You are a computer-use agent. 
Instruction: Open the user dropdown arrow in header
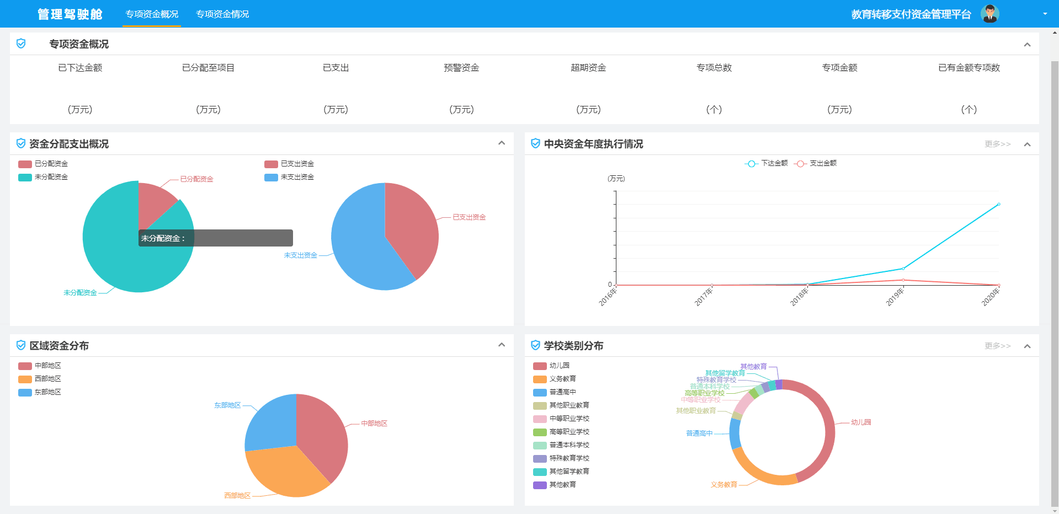pos(1045,14)
